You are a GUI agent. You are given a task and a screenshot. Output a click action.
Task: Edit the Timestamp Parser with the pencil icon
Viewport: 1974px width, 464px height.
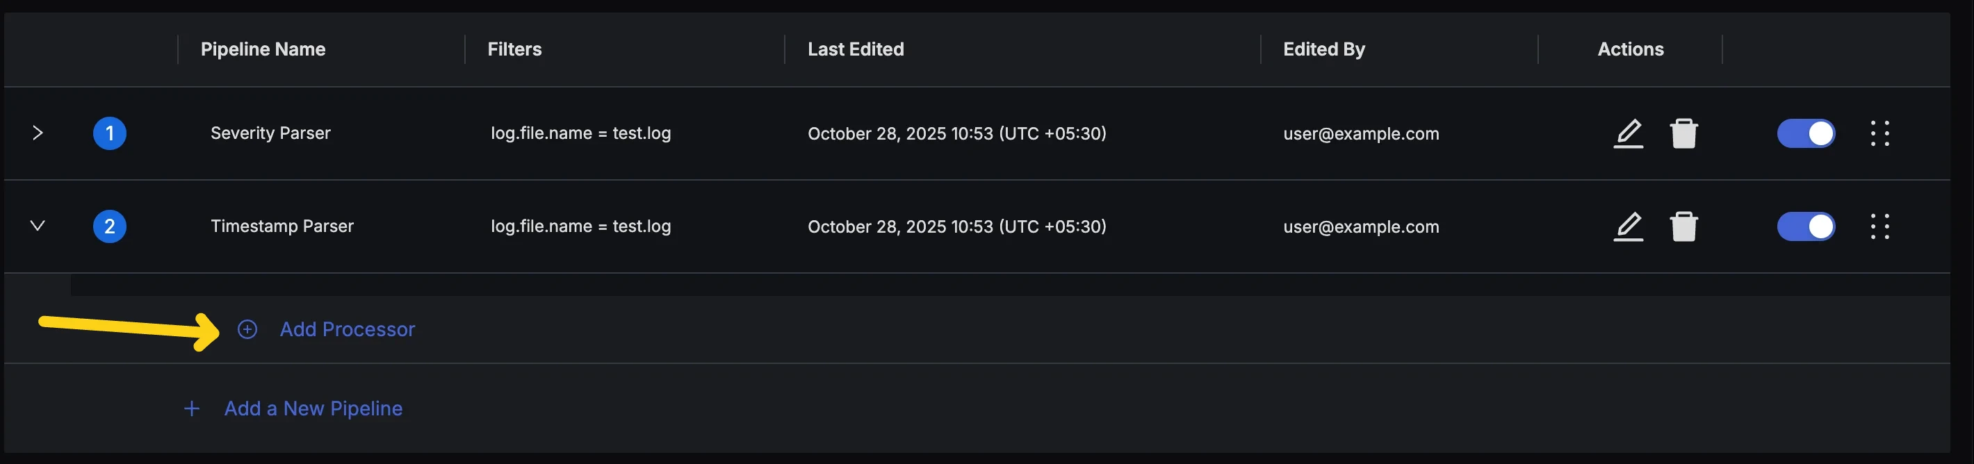(x=1628, y=226)
